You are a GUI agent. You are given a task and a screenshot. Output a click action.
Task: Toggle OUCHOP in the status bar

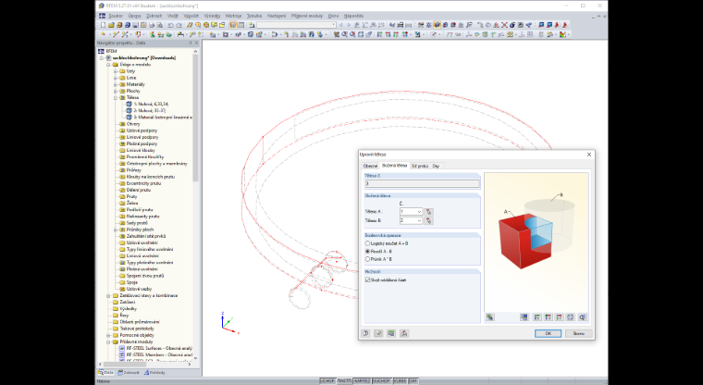[x=381, y=381]
